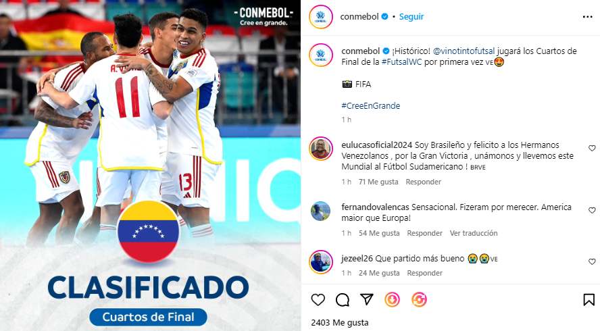600x331 pixels.
Task: Open the #FutsalWC hashtag
Action: [401, 62]
